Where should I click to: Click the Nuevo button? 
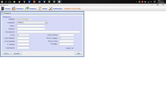[x=6, y=53]
